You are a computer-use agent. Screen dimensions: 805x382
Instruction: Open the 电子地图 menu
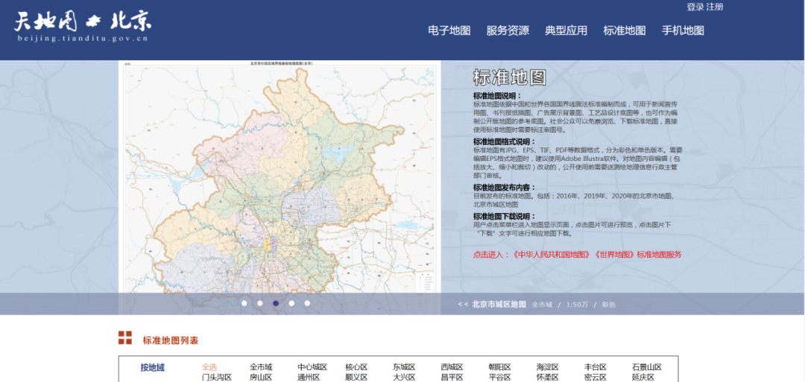(x=449, y=31)
